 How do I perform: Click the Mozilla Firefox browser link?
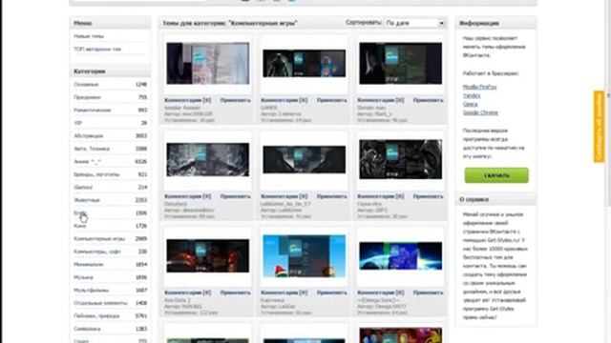[479, 87]
